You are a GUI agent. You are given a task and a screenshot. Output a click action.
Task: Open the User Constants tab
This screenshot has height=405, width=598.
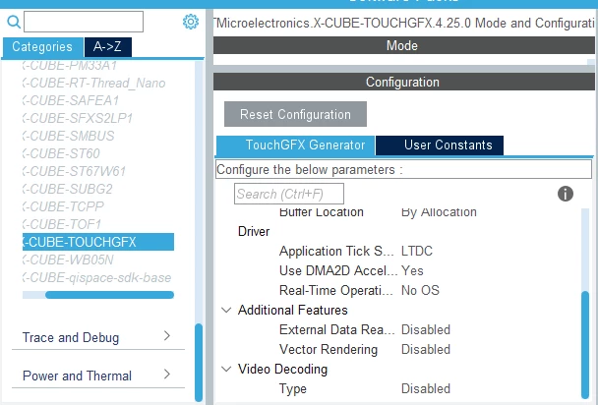click(440, 145)
